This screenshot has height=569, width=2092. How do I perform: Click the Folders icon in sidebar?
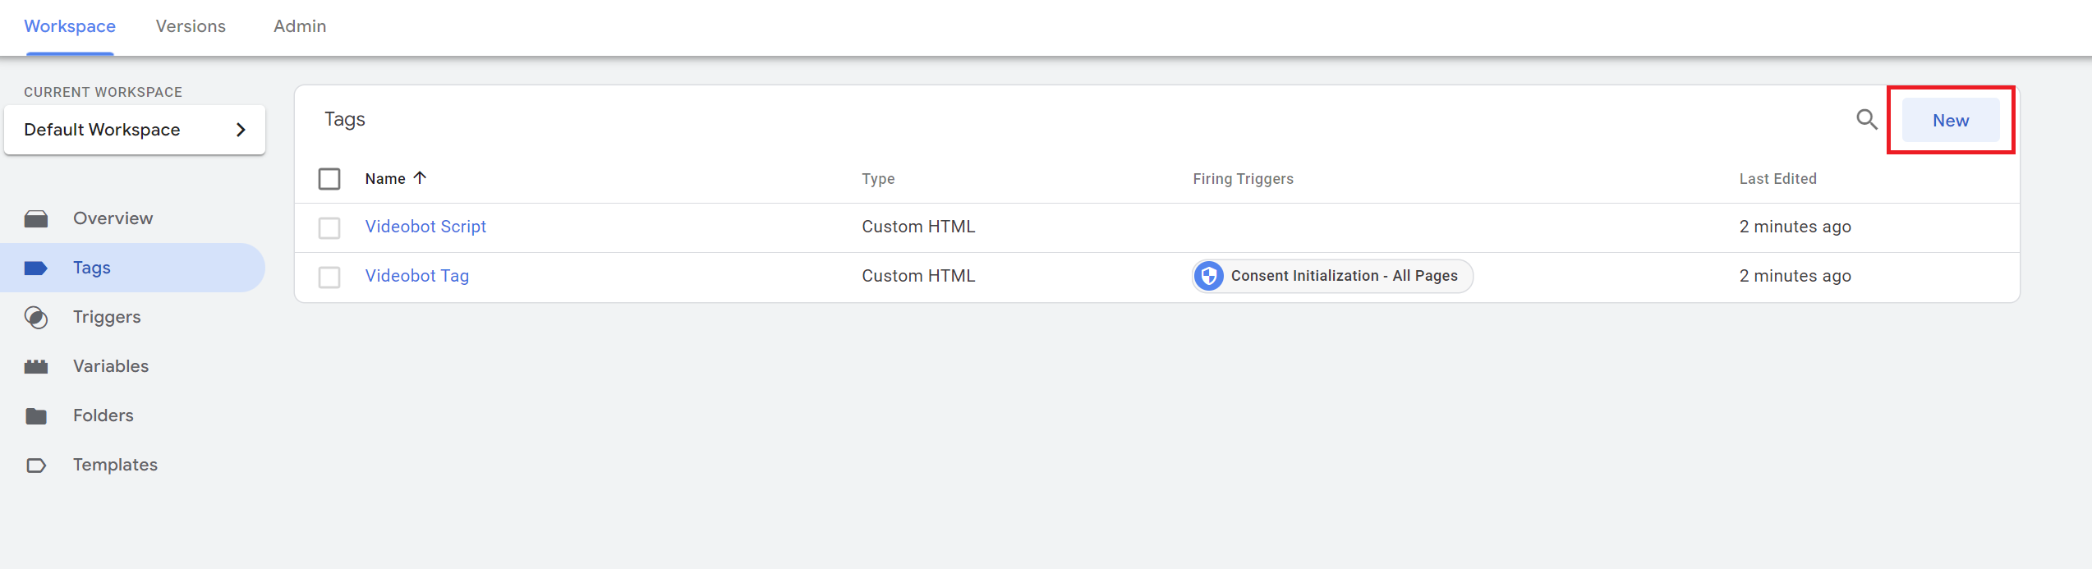point(36,415)
